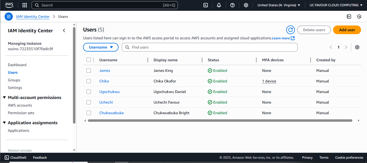Collapse the IAM Identity Center side panel

coord(64,30)
